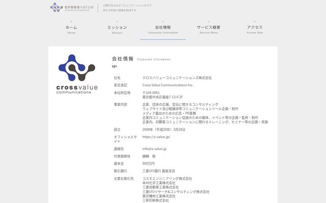Click the client 三菱自動車工業株式会社
This screenshot has width=326, height=203.
click(x=160, y=187)
